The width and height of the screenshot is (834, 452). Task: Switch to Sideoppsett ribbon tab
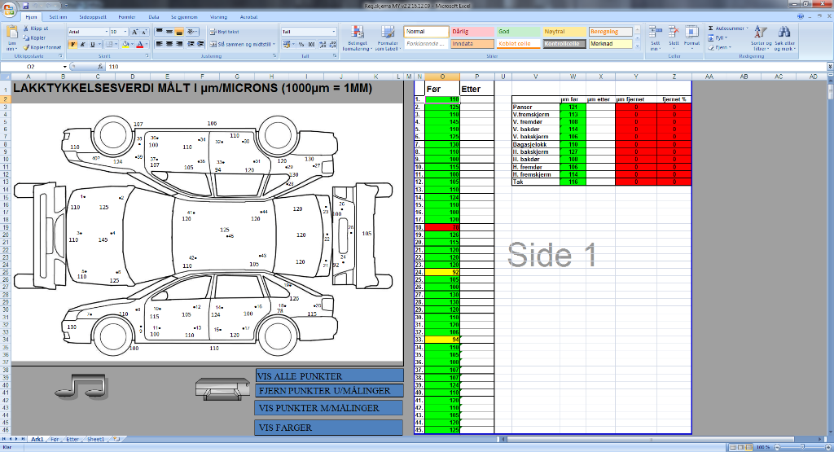click(93, 17)
